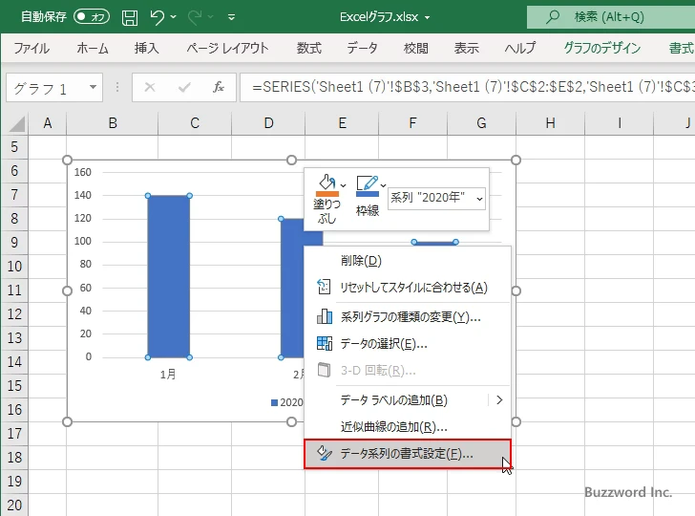Screen dimensions: 695x516
Task: Select column A header
Action: tap(48, 123)
